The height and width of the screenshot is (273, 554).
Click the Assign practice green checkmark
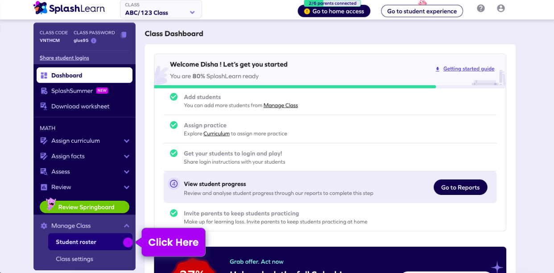[174, 125]
